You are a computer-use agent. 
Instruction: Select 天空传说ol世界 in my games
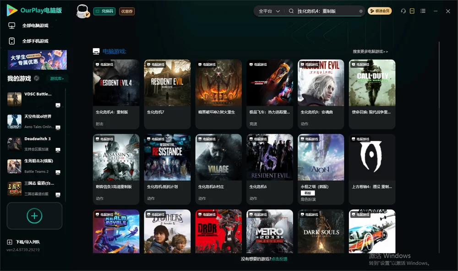34,121
